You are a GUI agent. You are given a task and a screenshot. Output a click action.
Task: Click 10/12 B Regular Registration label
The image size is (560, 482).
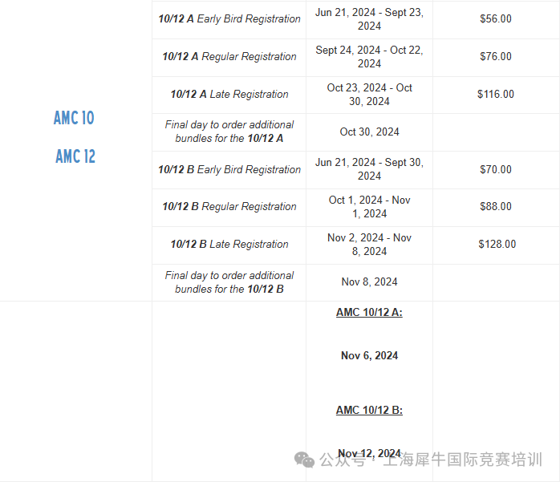click(x=229, y=206)
